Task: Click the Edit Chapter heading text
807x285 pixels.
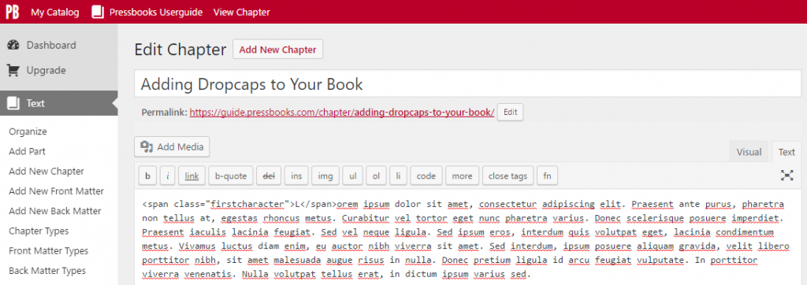Action: pos(180,50)
